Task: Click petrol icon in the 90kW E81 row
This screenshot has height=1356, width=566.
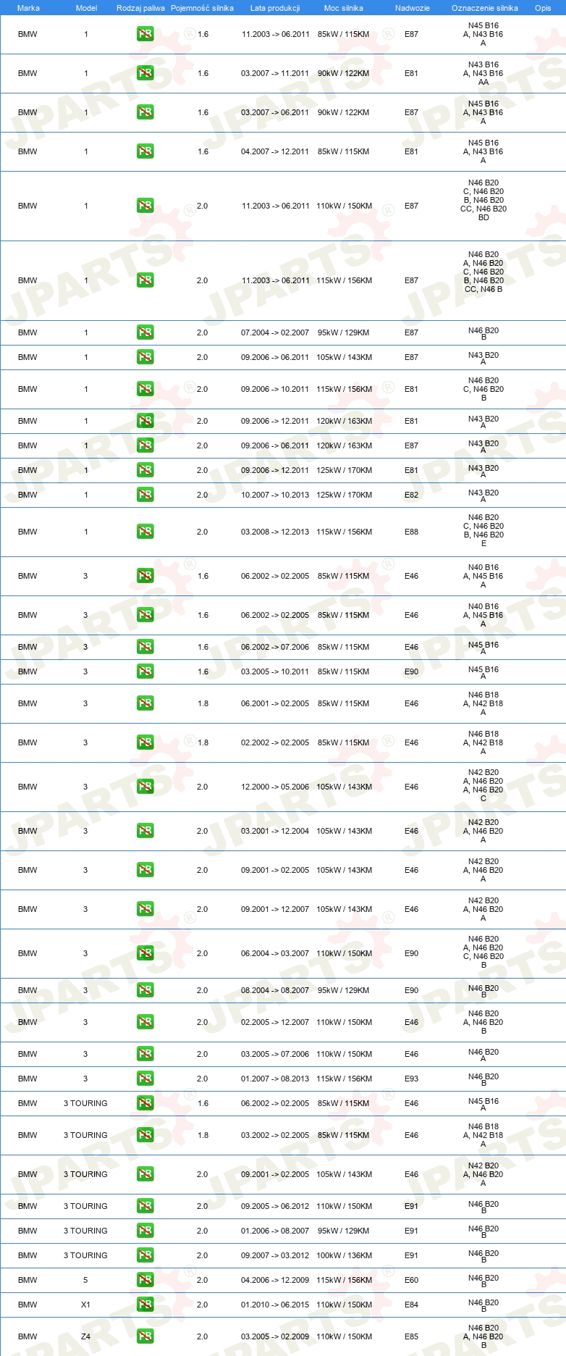Action: tap(145, 73)
